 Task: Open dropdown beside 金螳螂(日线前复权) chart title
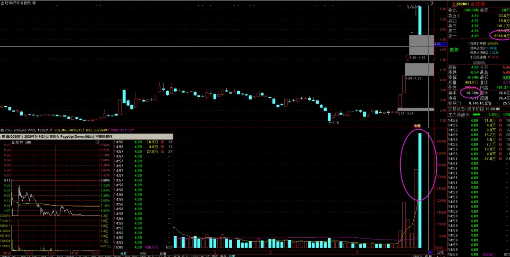click(35, 3)
